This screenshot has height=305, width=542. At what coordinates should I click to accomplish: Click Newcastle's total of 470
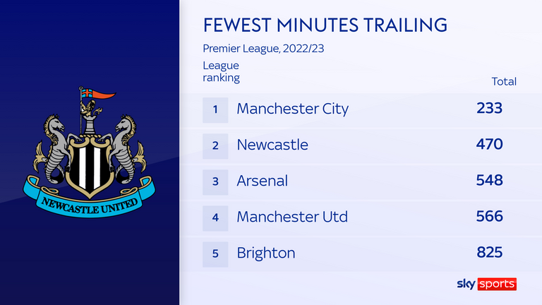(x=490, y=144)
